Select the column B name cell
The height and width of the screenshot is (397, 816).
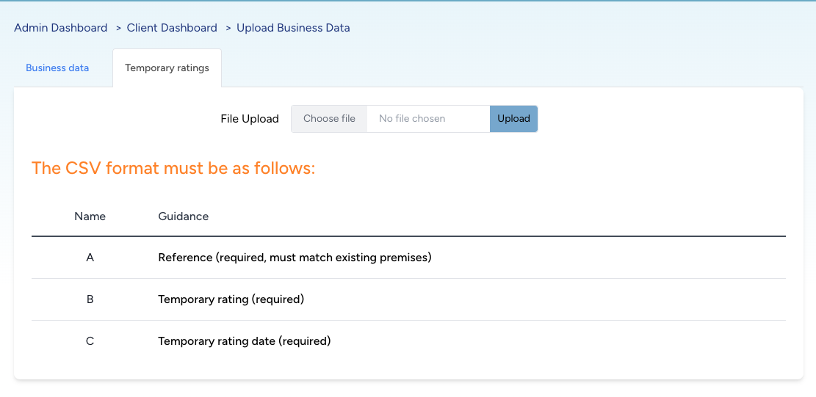click(90, 299)
